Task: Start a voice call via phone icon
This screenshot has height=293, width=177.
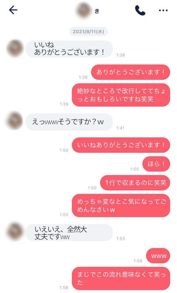Action: [140, 10]
